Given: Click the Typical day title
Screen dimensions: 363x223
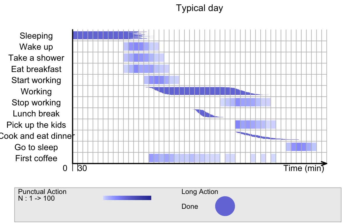Looking at the screenshot, I should click(x=200, y=8).
